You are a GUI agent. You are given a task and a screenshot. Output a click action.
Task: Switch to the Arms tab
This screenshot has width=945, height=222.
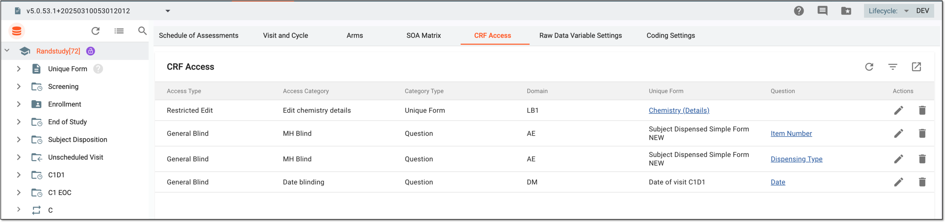[x=355, y=35]
